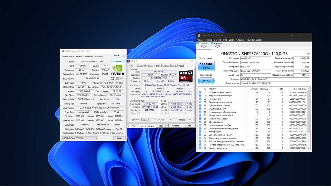Open the CPU-Z Bench tab
The width and height of the screenshot is (331, 186).
(174, 66)
